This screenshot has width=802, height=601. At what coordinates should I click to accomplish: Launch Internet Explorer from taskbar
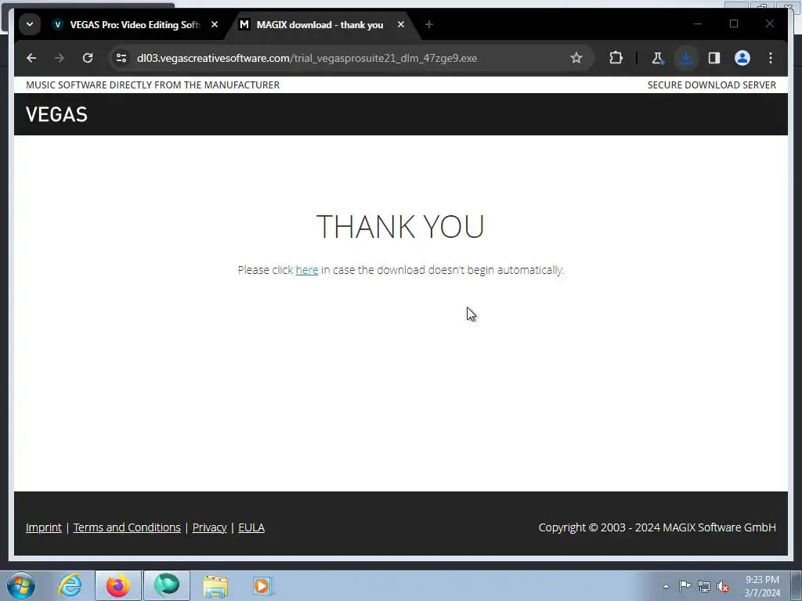click(x=70, y=585)
